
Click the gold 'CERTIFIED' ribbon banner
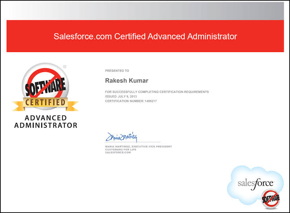[x=45, y=103]
